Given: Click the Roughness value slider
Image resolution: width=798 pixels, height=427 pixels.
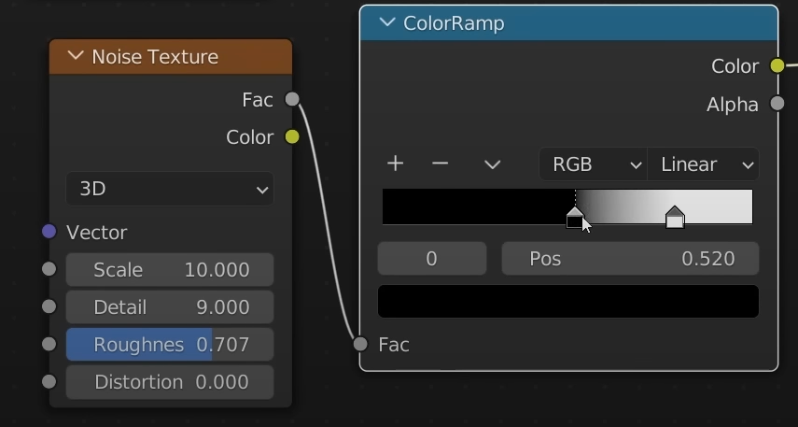Looking at the screenshot, I should pyautogui.click(x=170, y=344).
